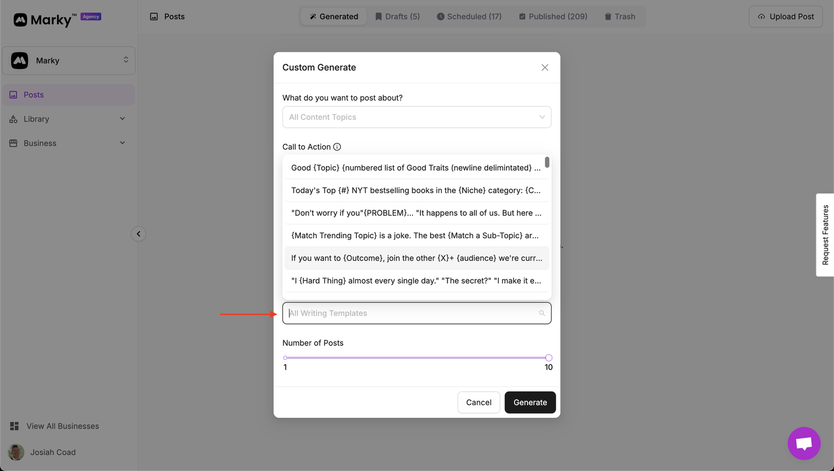834x471 pixels.
Task: Collapse the sidebar with arrow button
Action: click(139, 234)
